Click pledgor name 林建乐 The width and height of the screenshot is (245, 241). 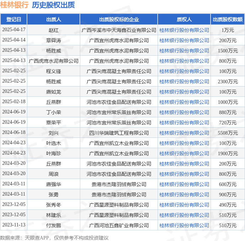click(53, 215)
